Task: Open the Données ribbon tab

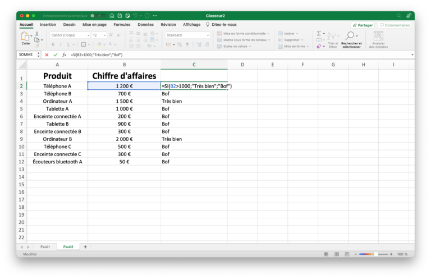Action: [146, 25]
